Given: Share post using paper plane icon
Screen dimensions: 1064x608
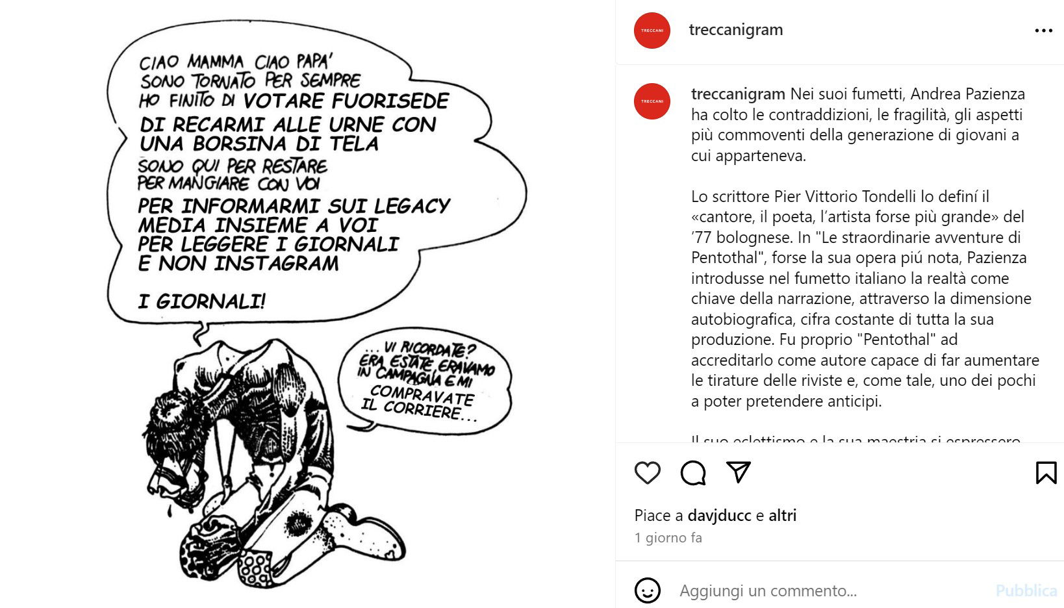Looking at the screenshot, I should tap(739, 472).
